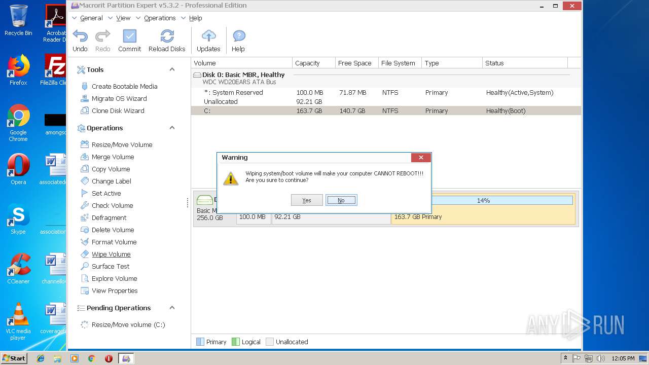Close the Warning dialog
649x365 pixels.
tap(421, 158)
